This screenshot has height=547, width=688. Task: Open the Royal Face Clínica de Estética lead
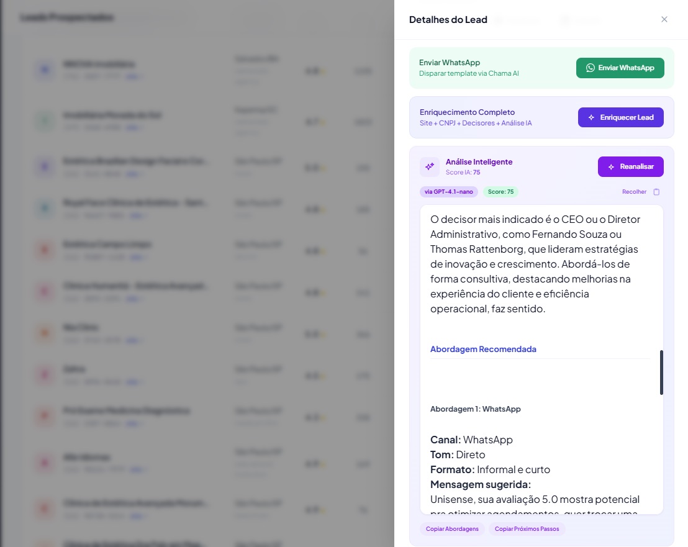pos(137,202)
